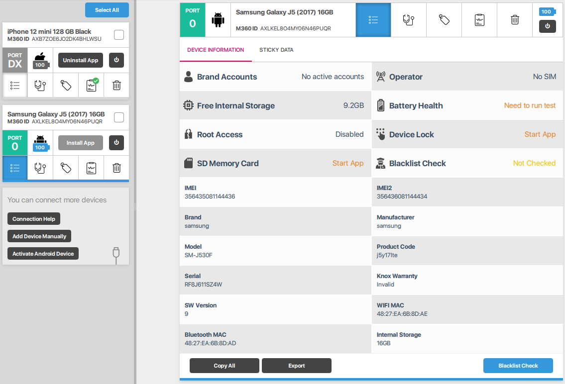Click Start App link for Device Lock

(x=540, y=134)
